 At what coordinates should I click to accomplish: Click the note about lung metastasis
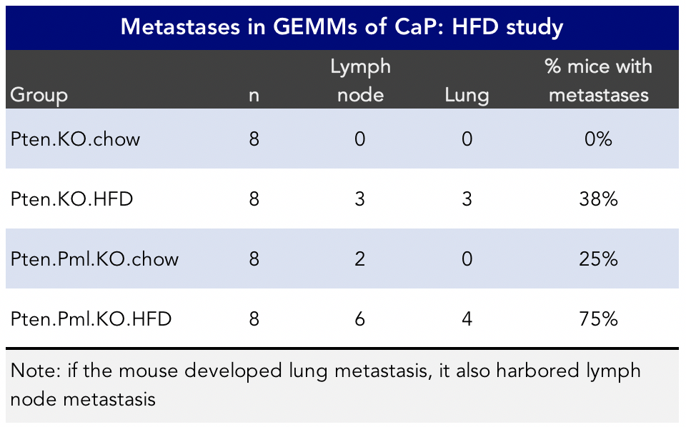[326, 384]
